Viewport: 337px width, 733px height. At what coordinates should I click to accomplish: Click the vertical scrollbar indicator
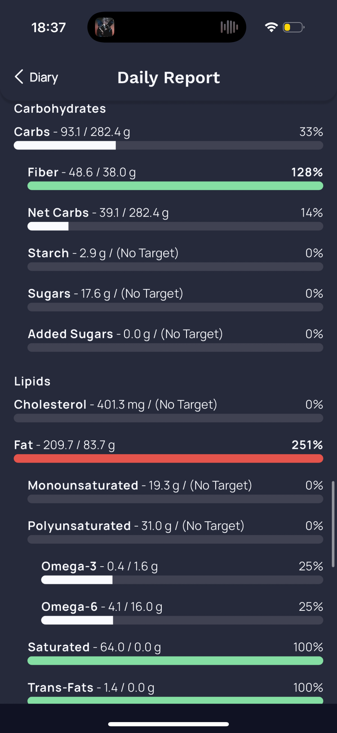[333, 524]
